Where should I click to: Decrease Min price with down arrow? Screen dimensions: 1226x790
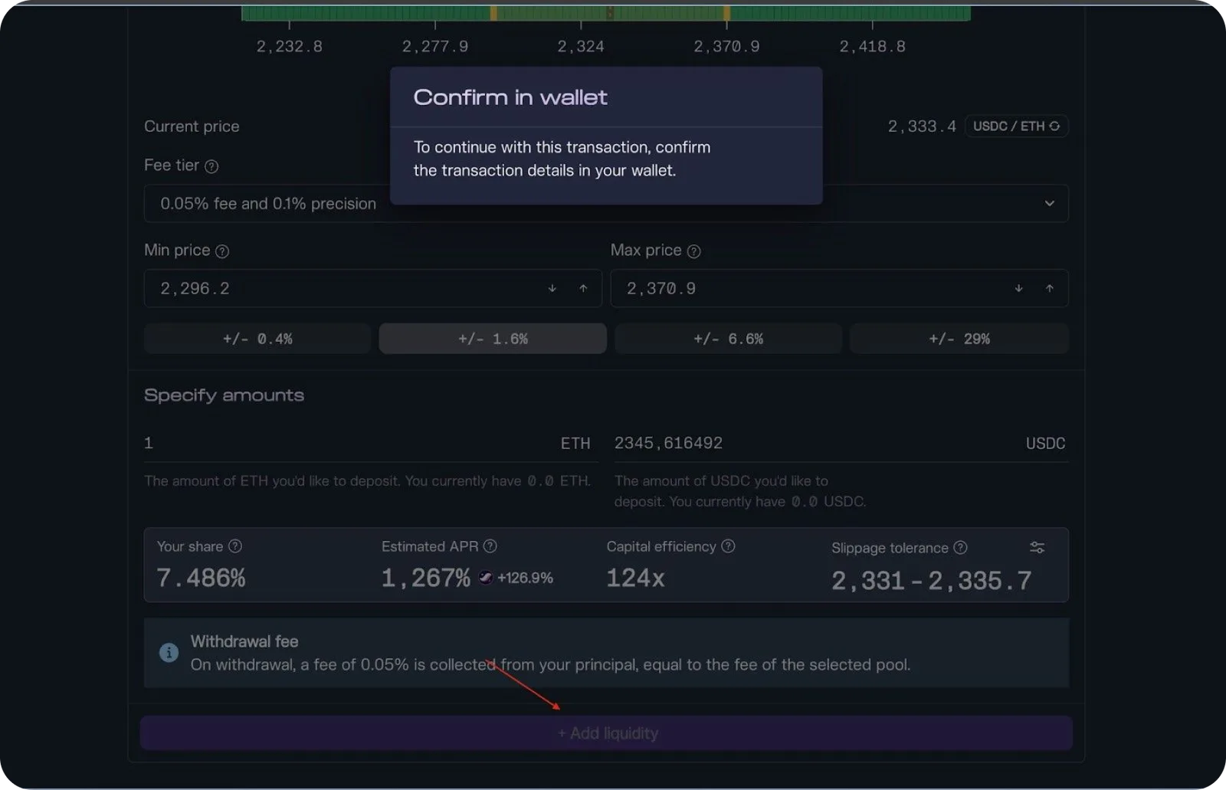point(552,289)
